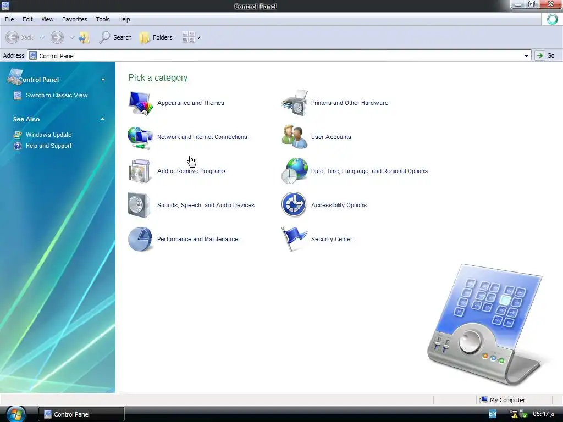Open Accessibility Options round blue icon
This screenshot has width=563, height=422.
pyautogui.click(x=294, y=204)
